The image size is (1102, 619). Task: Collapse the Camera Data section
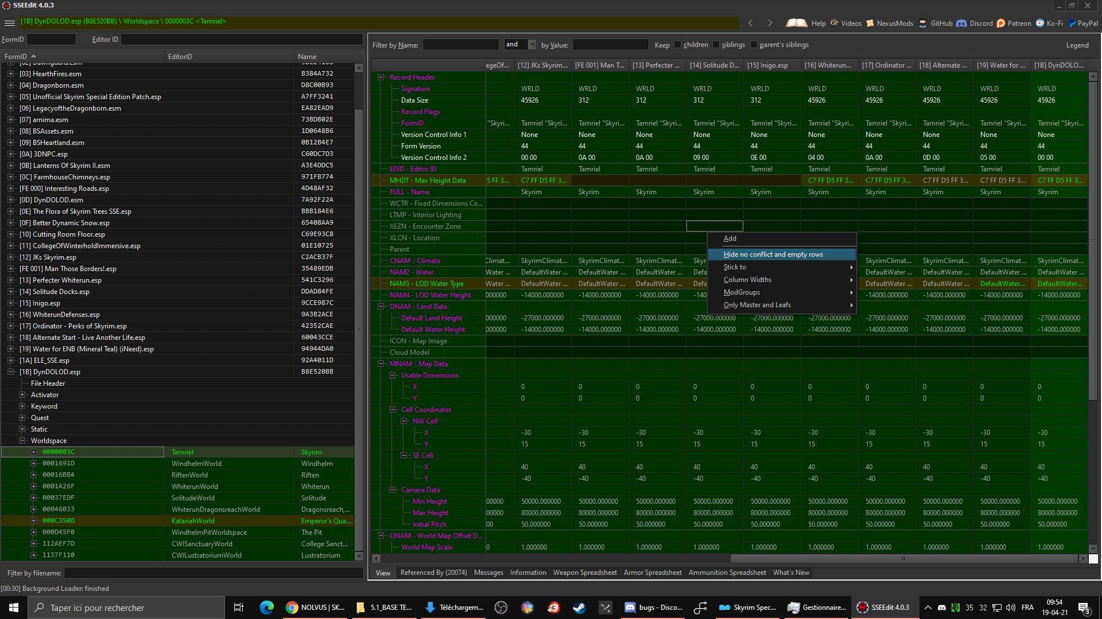tap(393, 490)
